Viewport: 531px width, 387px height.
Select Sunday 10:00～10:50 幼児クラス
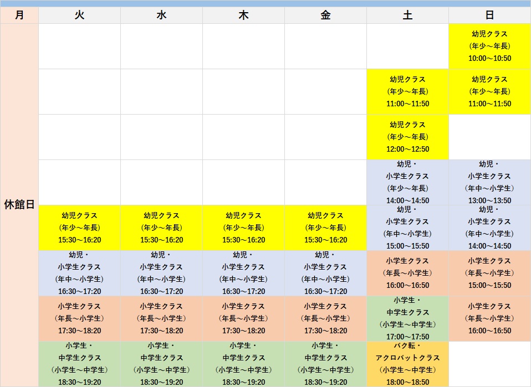pos(489,47)
